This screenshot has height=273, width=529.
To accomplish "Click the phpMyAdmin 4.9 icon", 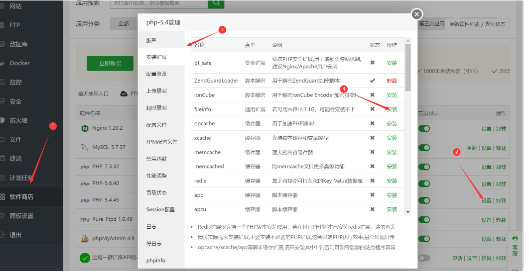I will click(84, 239).
